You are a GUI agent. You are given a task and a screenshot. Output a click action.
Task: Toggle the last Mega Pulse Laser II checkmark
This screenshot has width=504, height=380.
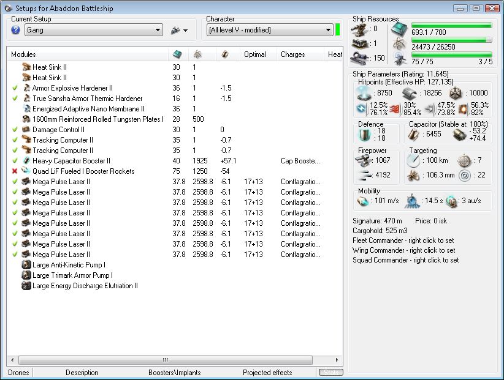[15, 255]
